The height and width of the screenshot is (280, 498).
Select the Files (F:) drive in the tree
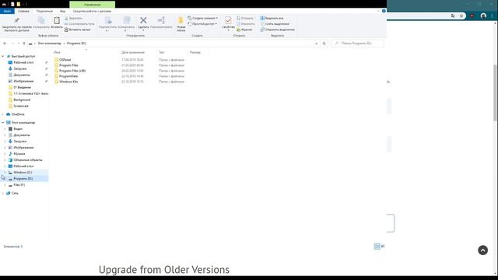[x=19, y=185]
